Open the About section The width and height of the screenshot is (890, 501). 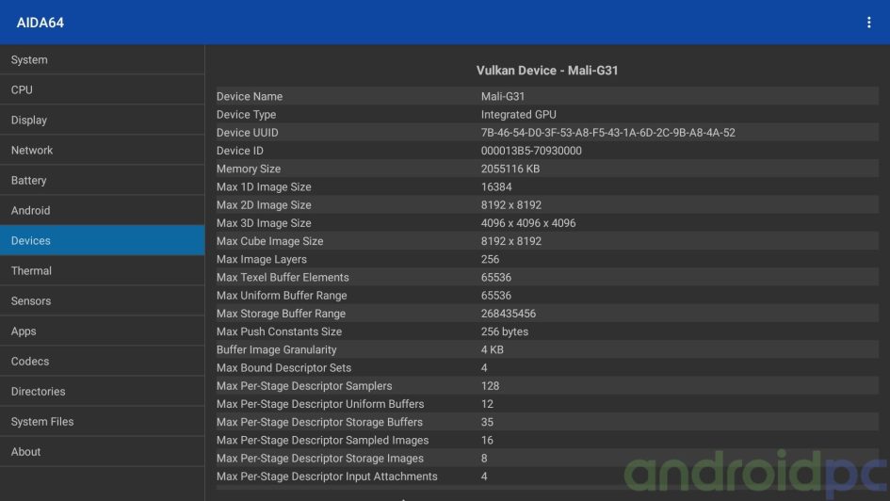[x=102, y=452]
